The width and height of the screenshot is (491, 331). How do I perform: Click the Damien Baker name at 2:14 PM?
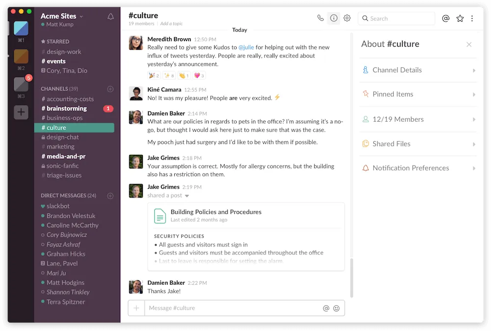pos(166,113)
